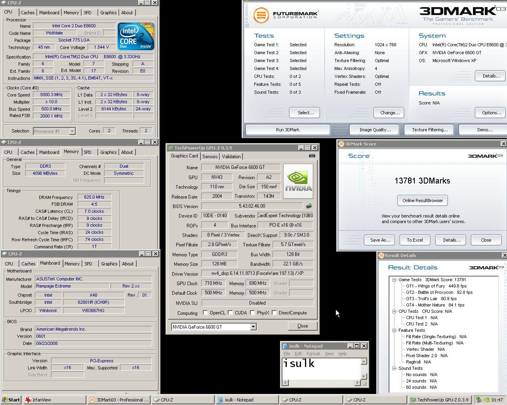Enable the DirectCompute checkbox
Image resolution: width=507 pixels, height=405 pixels.
274,313
